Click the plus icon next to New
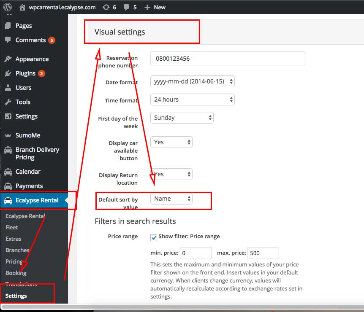Image resolution: width=364 pixels, height=312 pixels. click(x=147, y=8)
